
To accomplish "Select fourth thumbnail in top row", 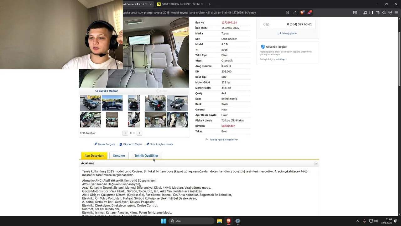I will coord(155,103).
